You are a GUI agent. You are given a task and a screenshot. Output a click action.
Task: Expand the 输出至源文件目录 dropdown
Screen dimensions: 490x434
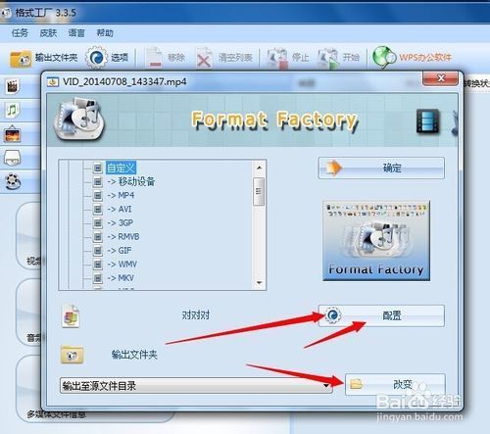click(x=196, y=386)
